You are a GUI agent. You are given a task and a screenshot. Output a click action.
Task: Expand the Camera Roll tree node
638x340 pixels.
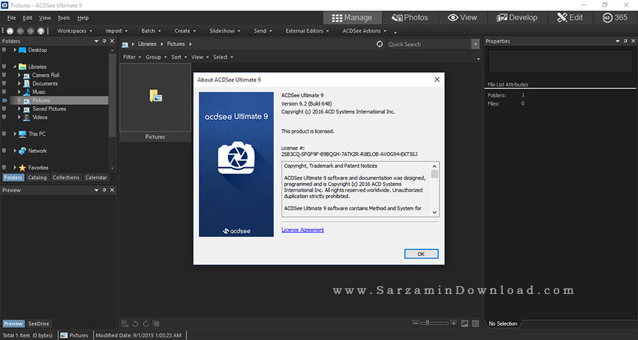(x=19, y=75)
